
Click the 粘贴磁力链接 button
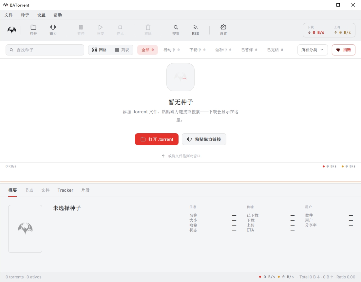point(204,139)
